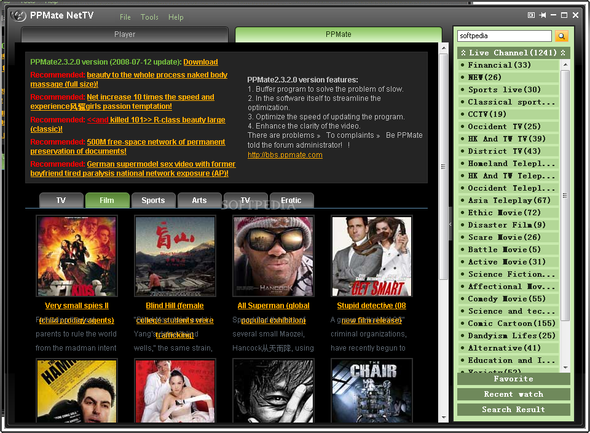Click channel list scrollbar down arrow
590x433 pixels.
coord(565,367)
